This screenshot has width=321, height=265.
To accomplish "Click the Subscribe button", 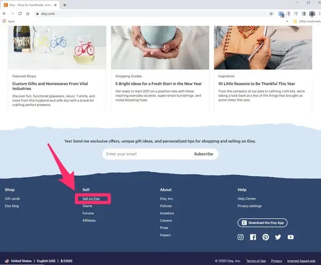I will pos(203,154).
